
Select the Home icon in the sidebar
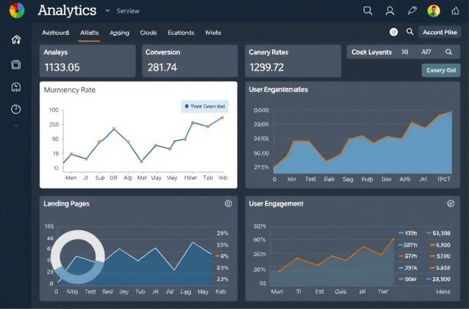[x=16, y=39]
